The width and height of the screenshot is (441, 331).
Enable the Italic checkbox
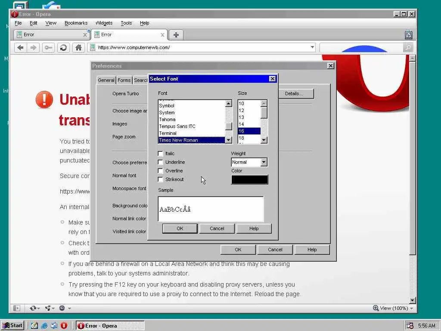[x=160, y=153]
